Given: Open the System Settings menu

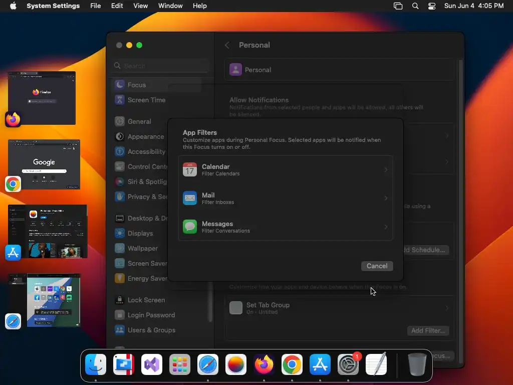Looking at the screenshot, I should coord(53,6).
